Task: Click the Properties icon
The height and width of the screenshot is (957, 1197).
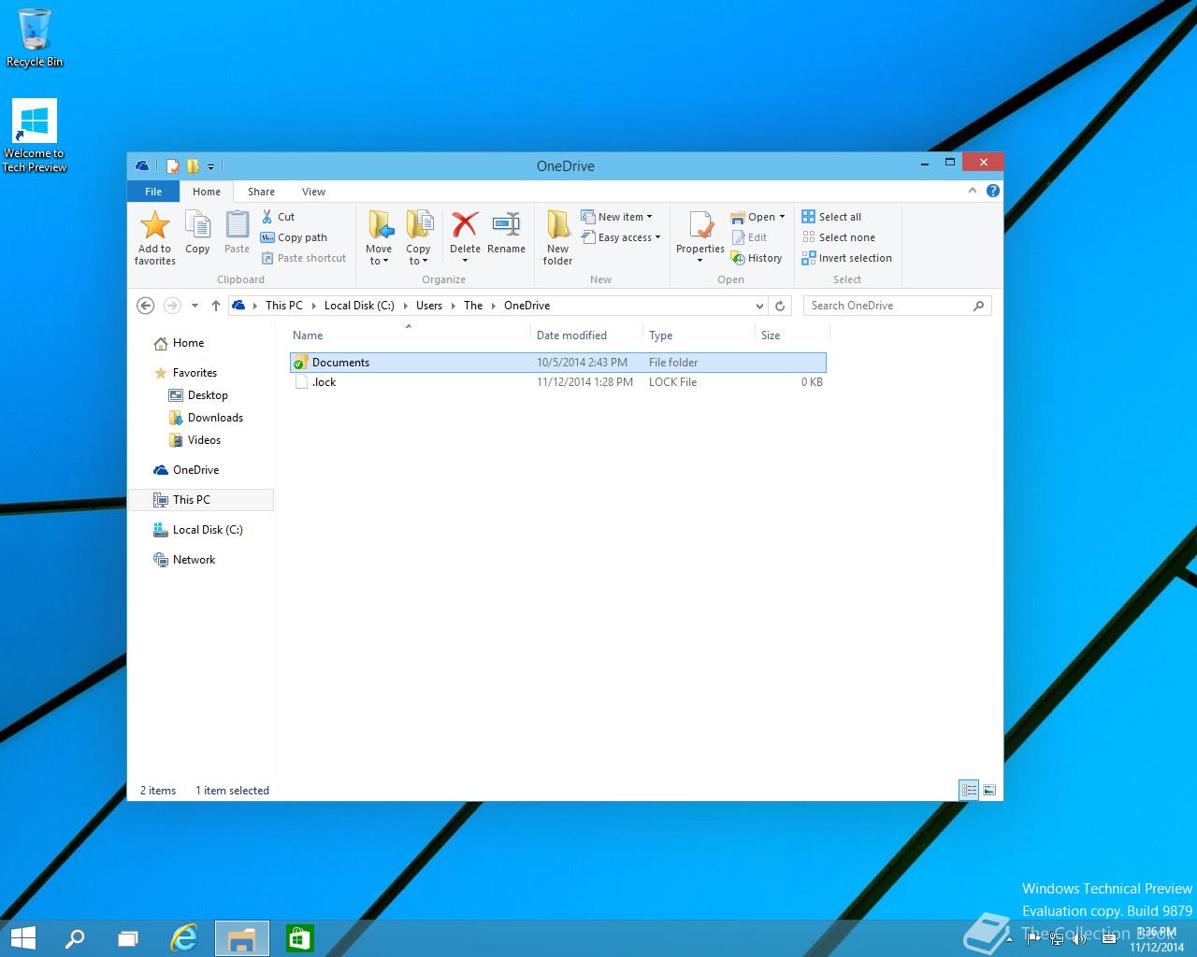Action: point(700,224)
